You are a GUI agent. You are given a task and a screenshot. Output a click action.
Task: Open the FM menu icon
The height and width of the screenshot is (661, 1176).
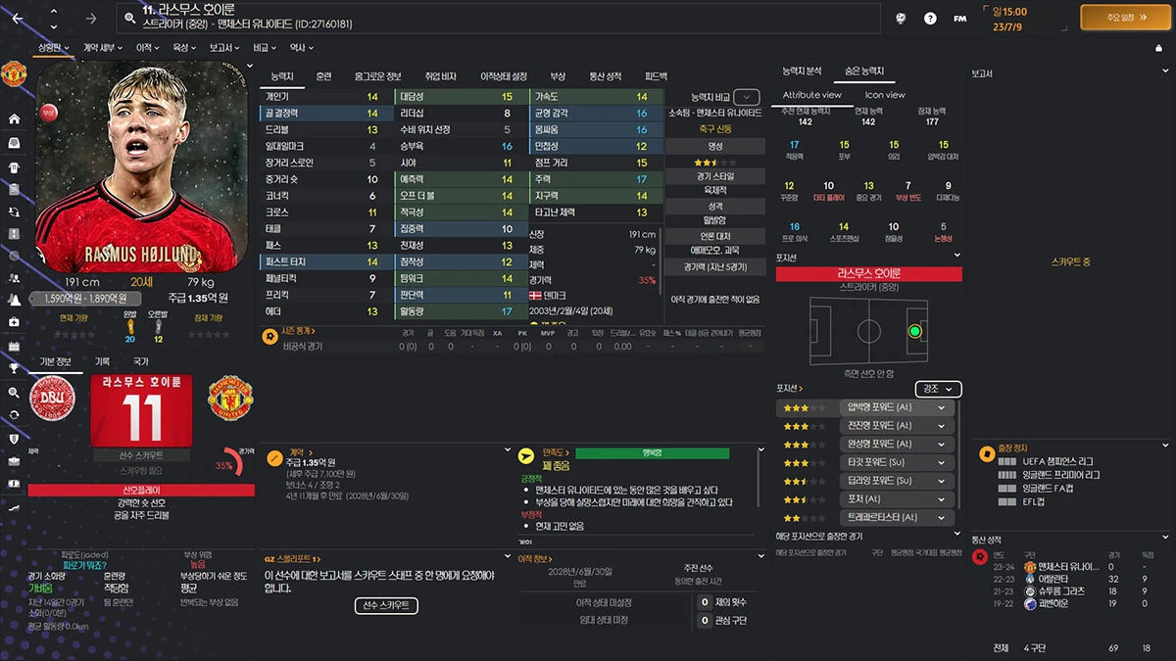(960, 18)
